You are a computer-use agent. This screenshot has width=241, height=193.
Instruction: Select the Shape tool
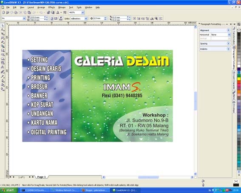pos(3,29)
